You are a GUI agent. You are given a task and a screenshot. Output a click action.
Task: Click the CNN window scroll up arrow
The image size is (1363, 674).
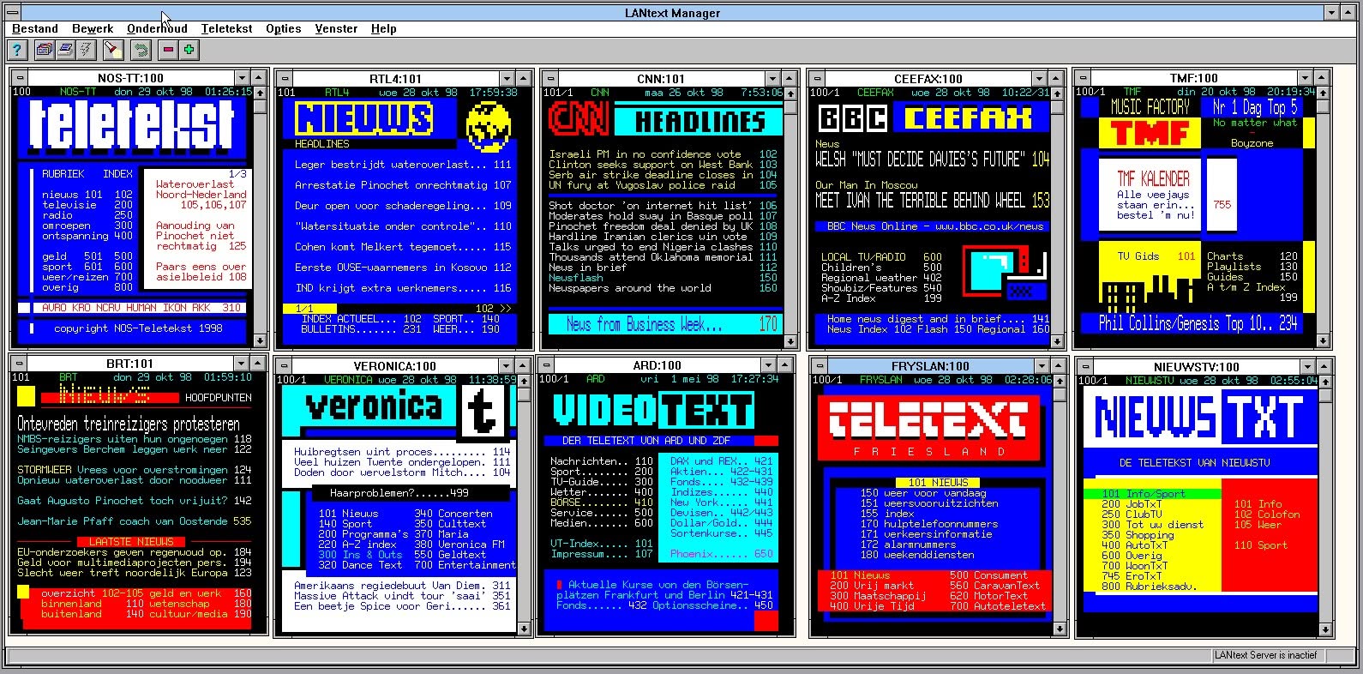coord(790,93)
